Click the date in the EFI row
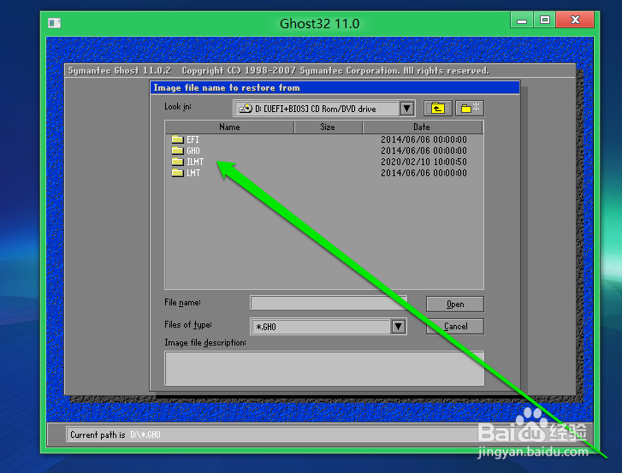This screenshot has height=473, width=622. click(424, 139)
